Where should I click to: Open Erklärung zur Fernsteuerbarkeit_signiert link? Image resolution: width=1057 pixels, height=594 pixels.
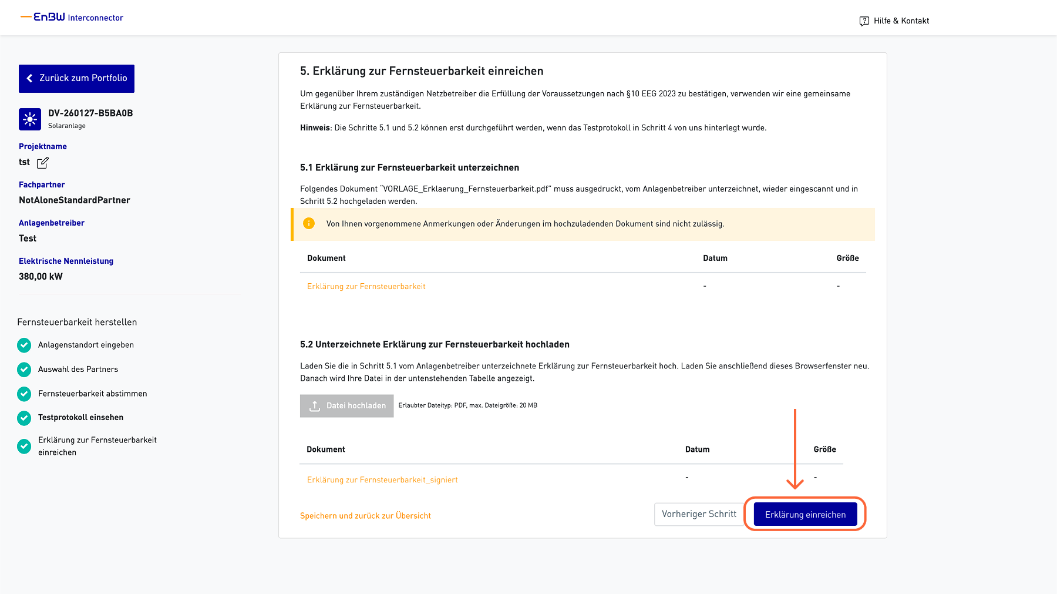tap(382, 480)
